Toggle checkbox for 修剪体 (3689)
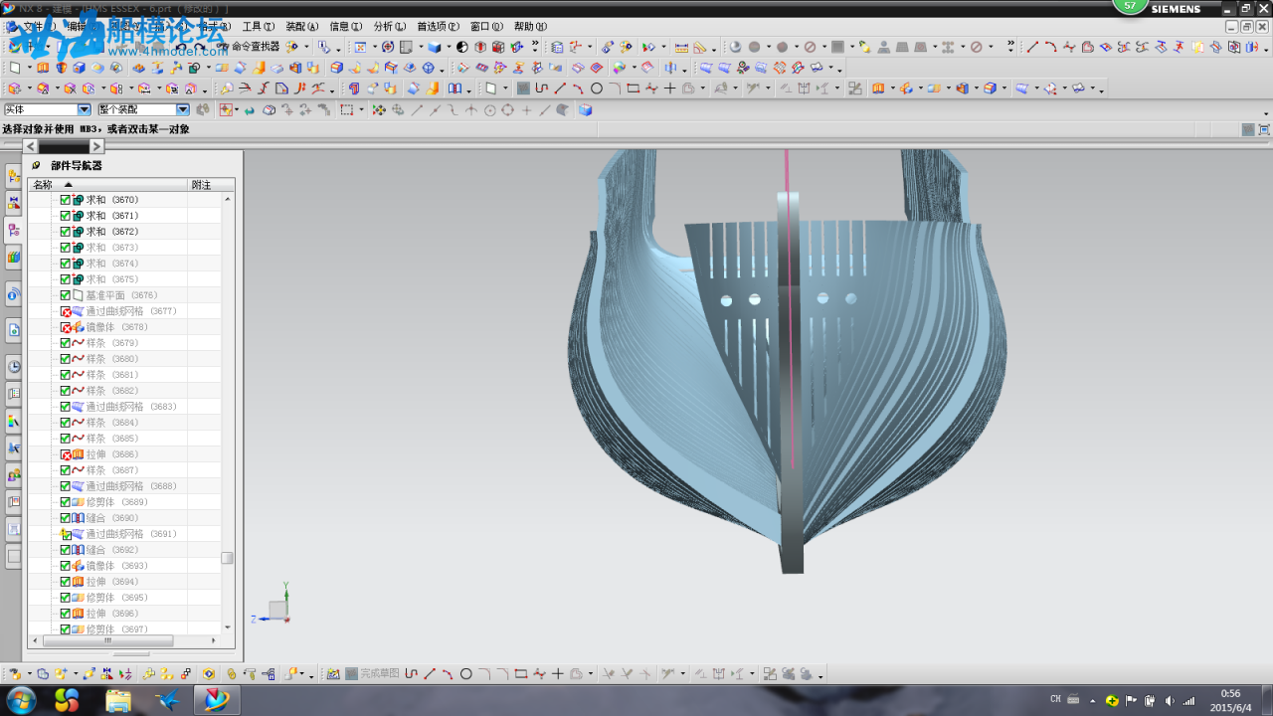1273x716 pixels. tap(66, 502)
